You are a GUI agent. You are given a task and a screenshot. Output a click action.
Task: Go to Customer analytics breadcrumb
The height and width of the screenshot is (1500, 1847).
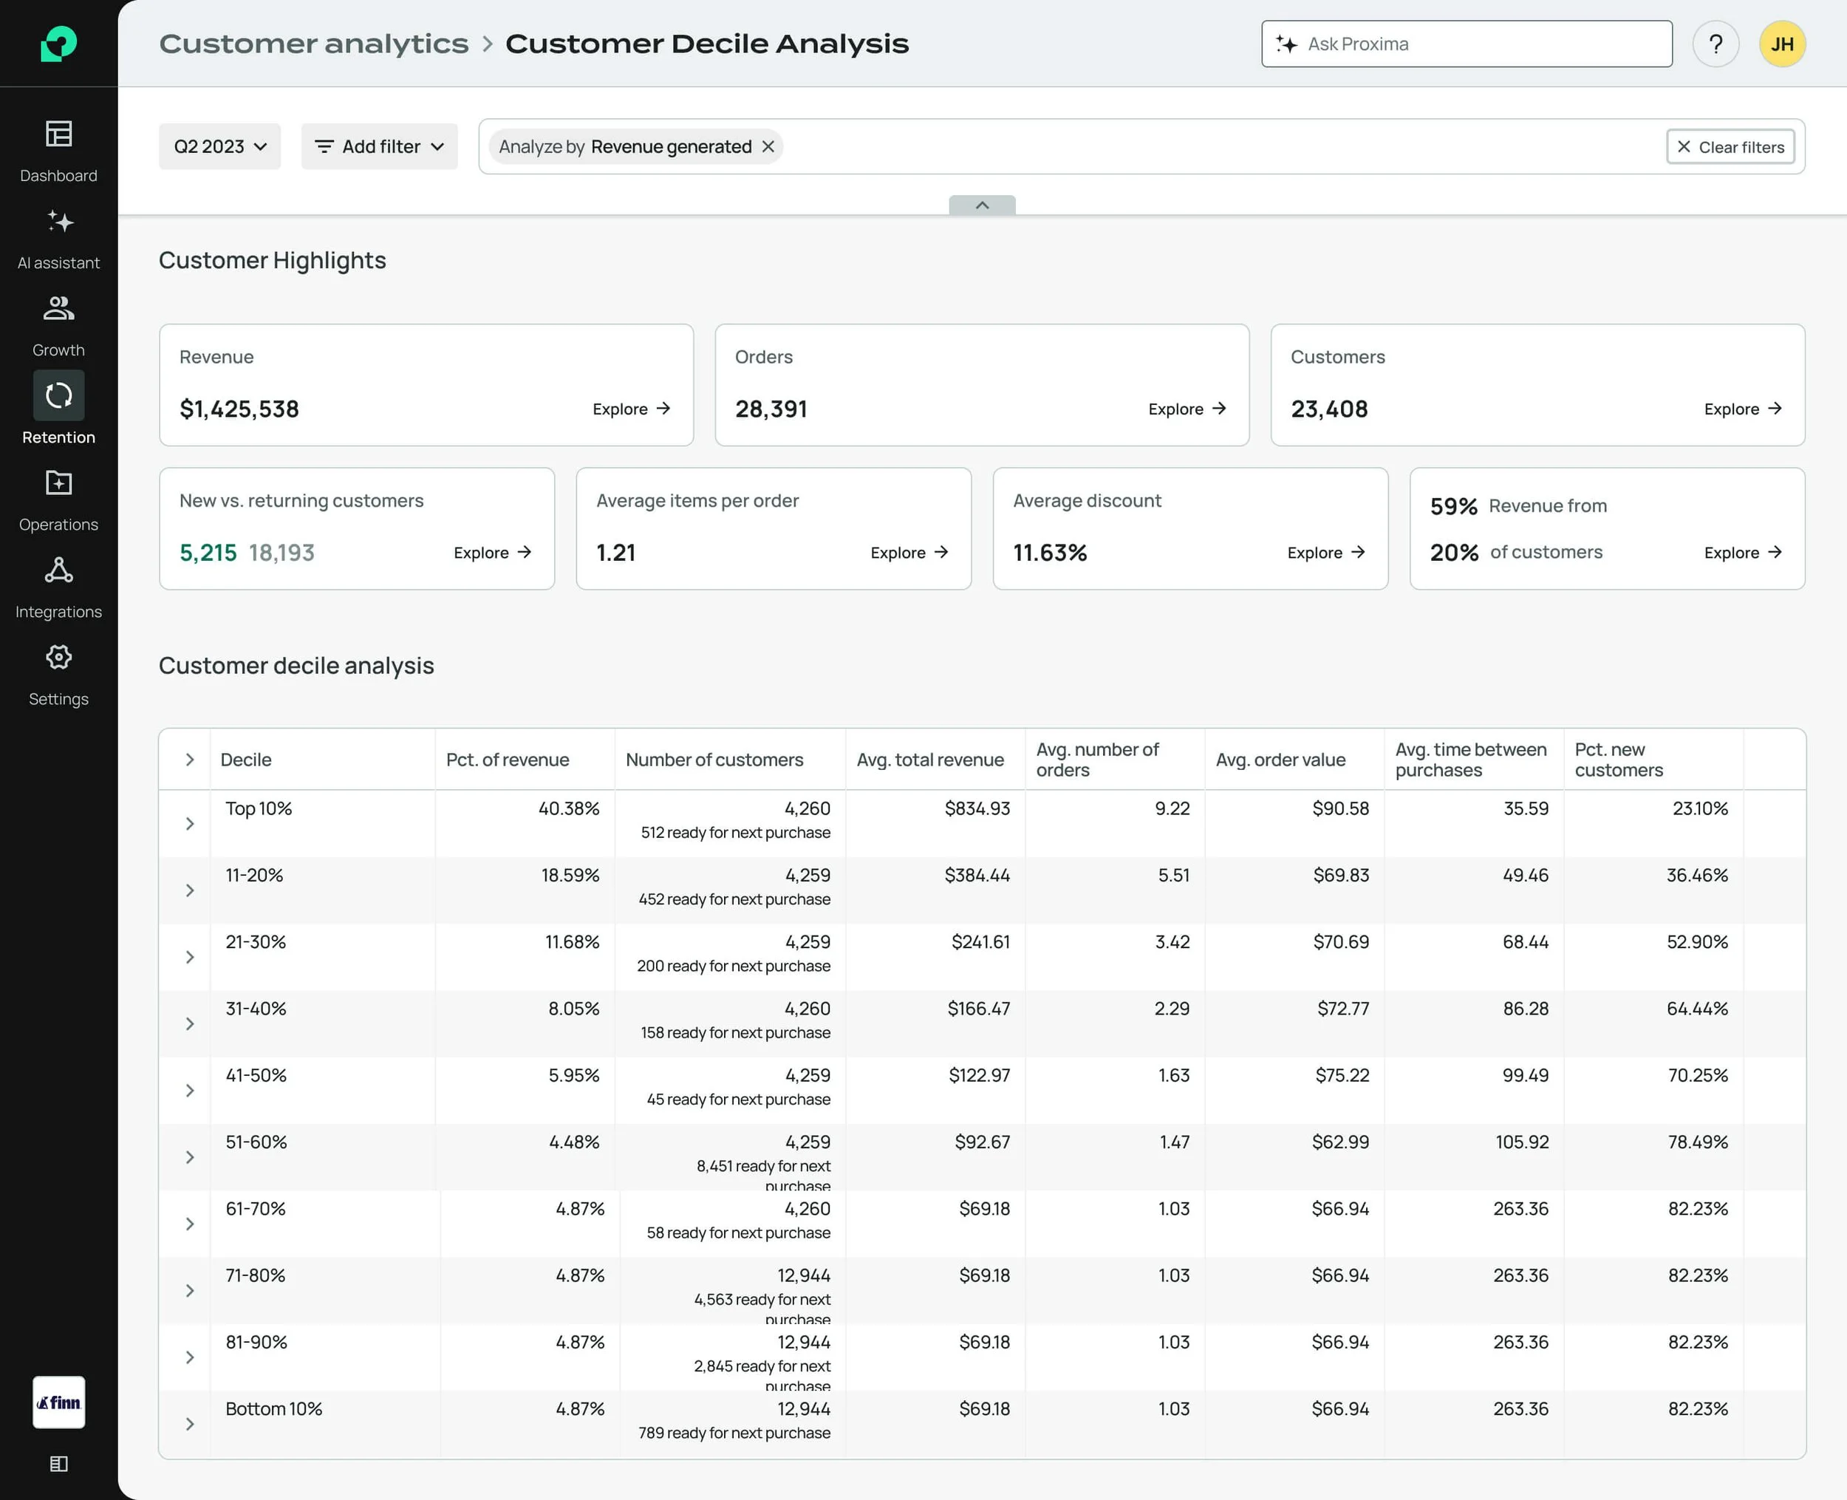pyautogui.click(x=313, y=44)
